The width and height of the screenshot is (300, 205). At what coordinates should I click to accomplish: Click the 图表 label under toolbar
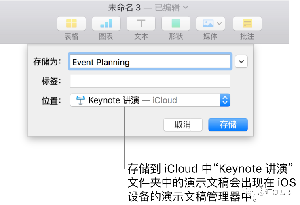pos(106,36)
